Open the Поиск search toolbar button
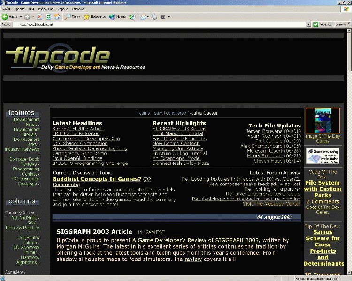Image resolution: width=352 pixels, height=281 pixels. click(x=72, y=16)
